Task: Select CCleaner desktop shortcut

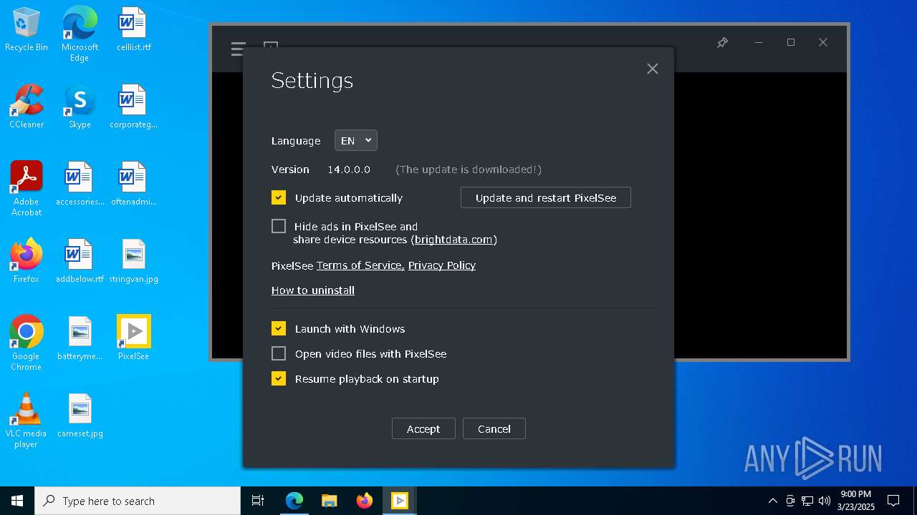Action: pyautogui.click(x=27, y=107)
